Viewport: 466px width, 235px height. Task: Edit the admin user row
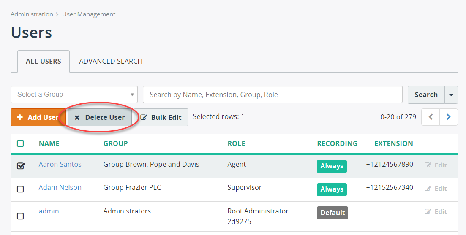coord(436,211)
